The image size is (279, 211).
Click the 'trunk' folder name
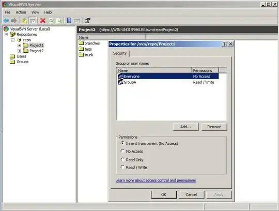tap(89, 55)
